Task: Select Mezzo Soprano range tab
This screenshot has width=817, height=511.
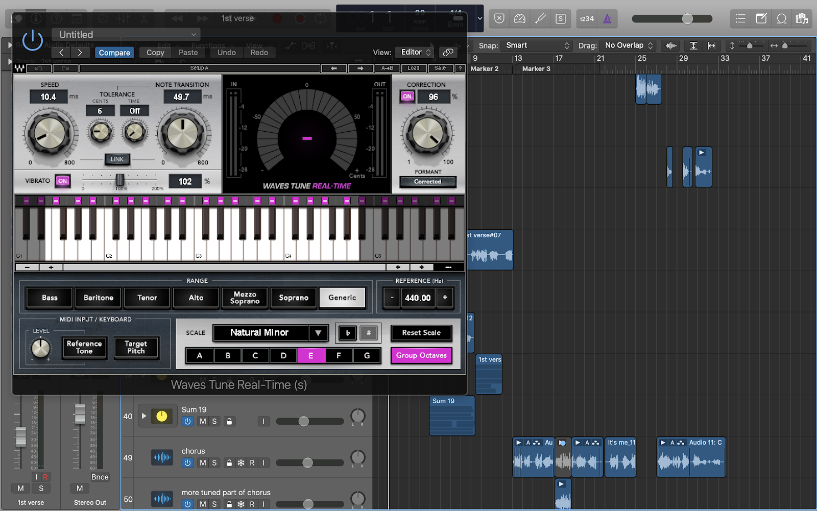Action: 245,298
